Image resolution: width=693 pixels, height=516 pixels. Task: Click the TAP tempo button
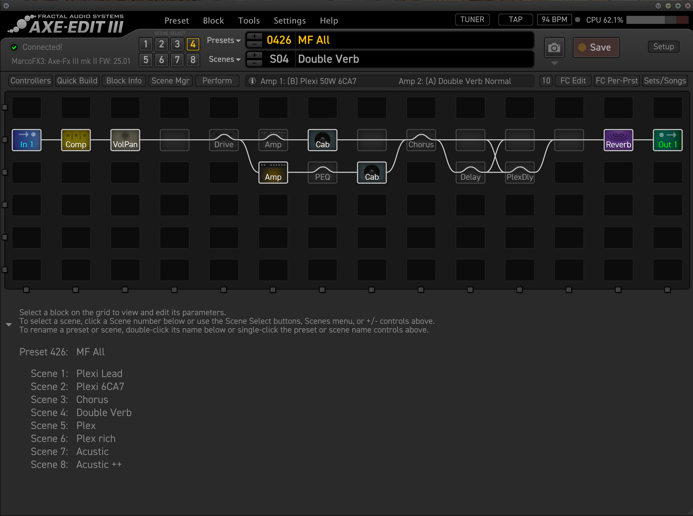(516, 20)
